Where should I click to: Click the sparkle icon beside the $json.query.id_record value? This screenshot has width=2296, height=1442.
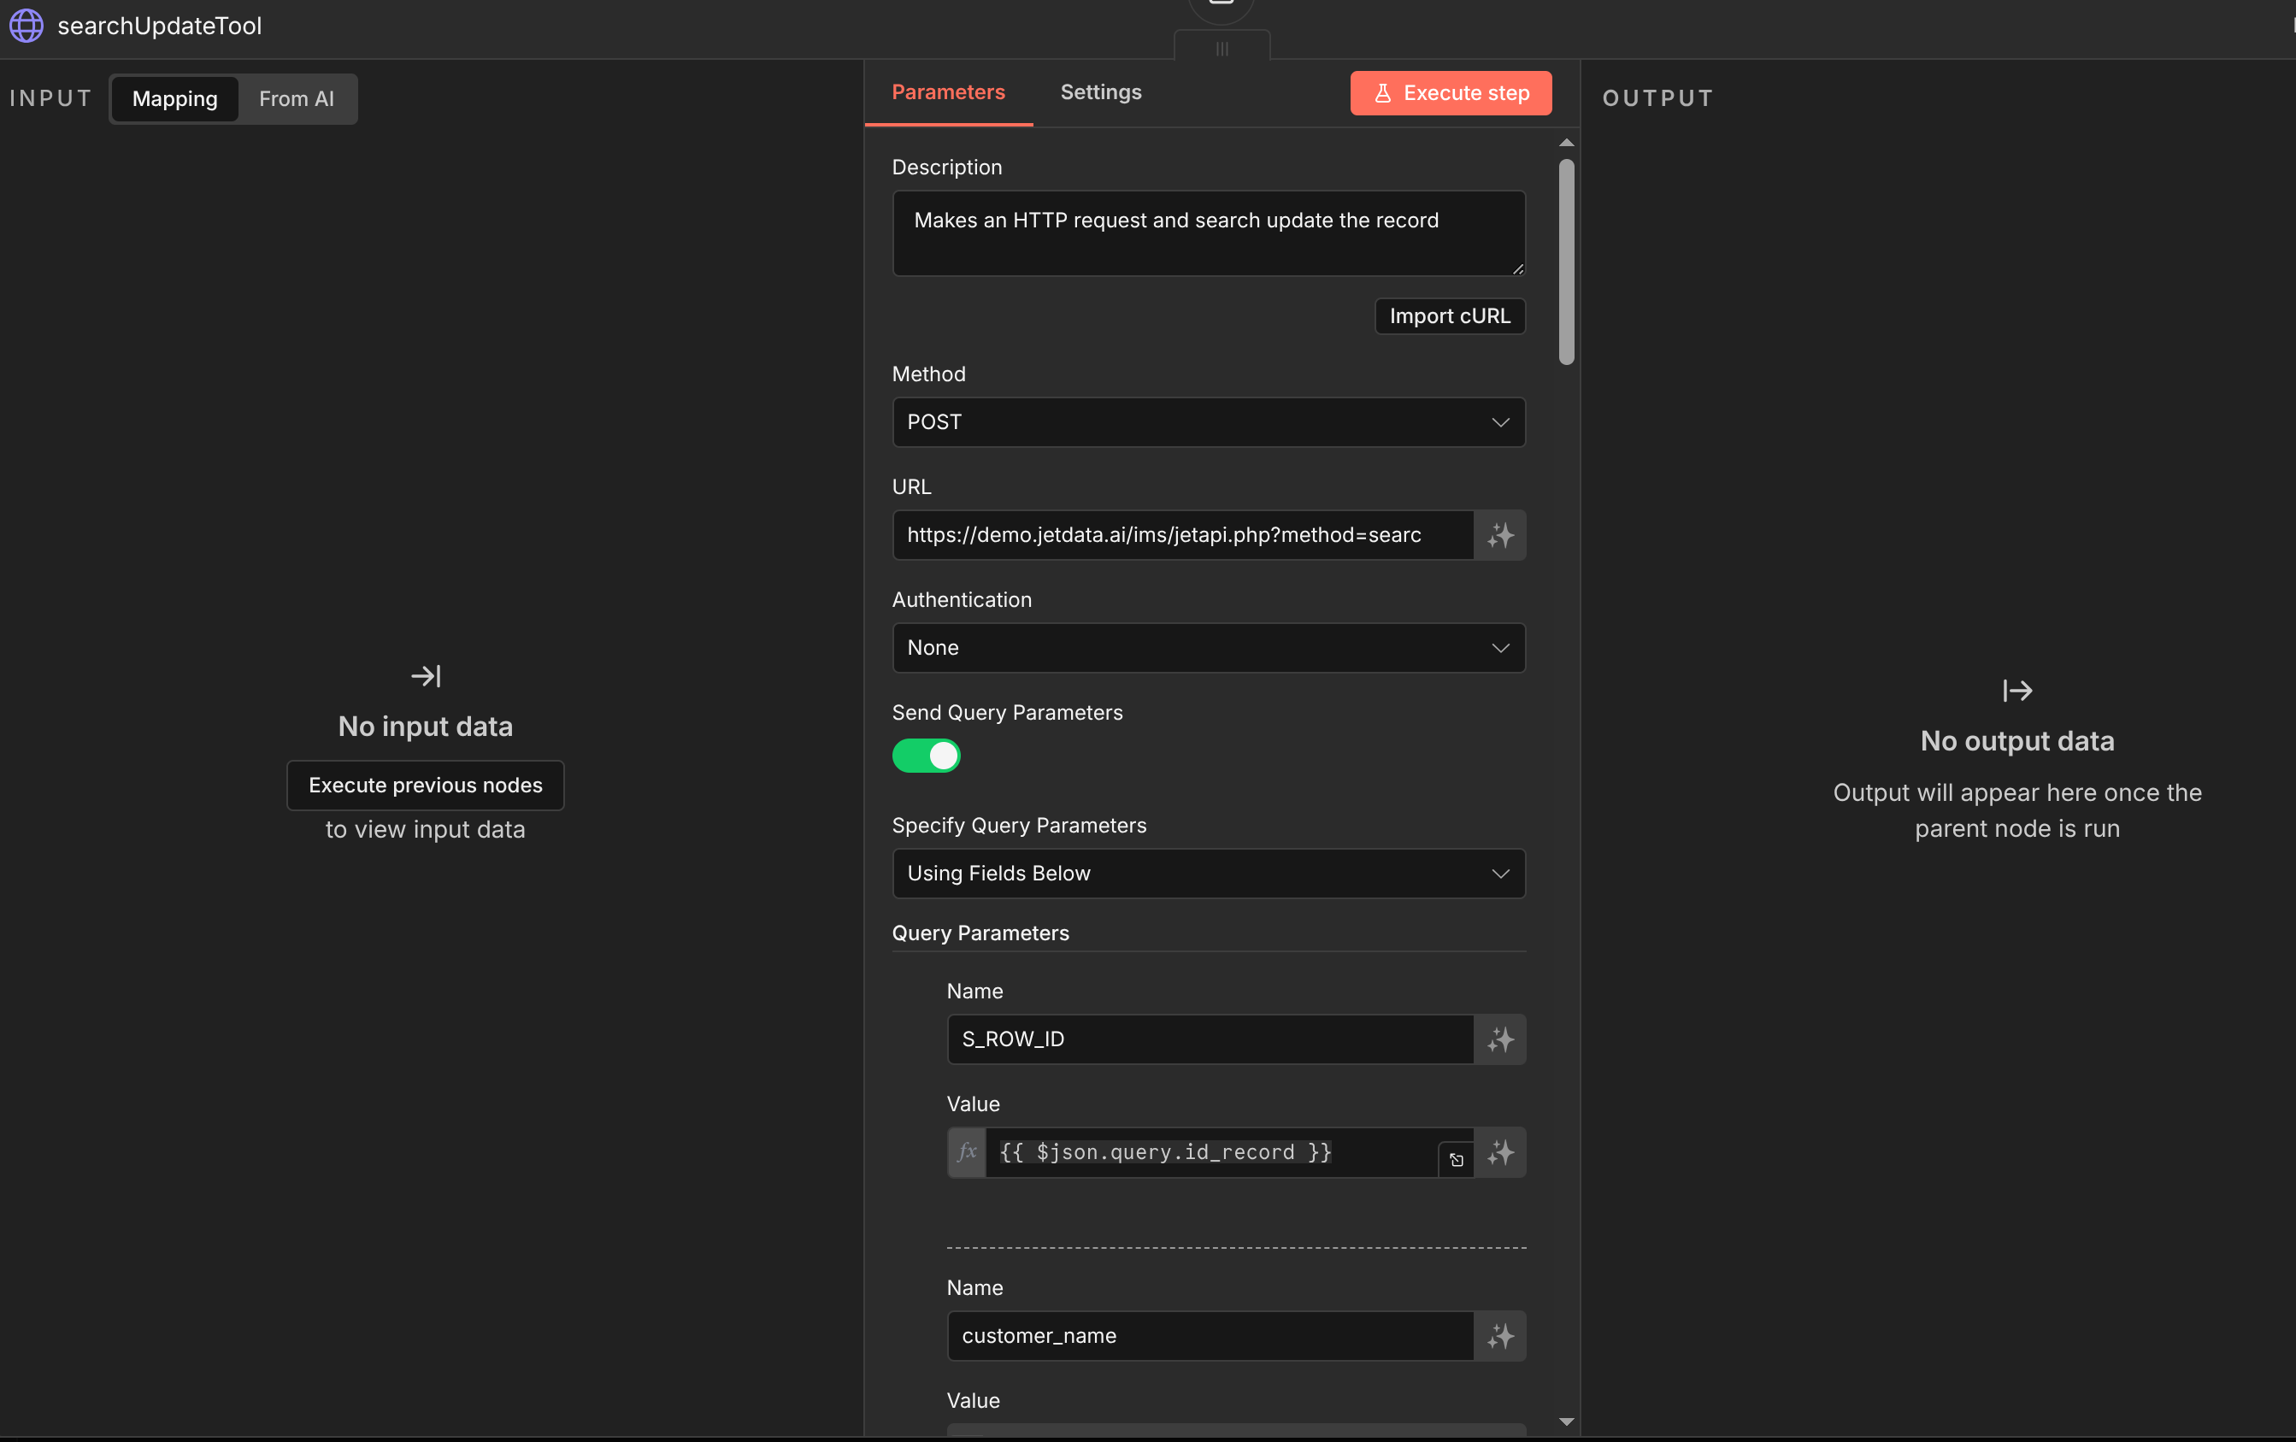tap(1500, 1153)
